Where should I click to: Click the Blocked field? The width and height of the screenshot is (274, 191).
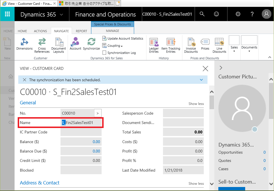click(81, 170)
